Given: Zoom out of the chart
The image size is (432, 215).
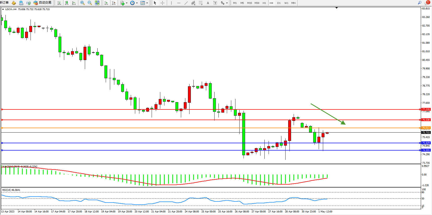Looking at the screenshot, I should click(90, 3).
